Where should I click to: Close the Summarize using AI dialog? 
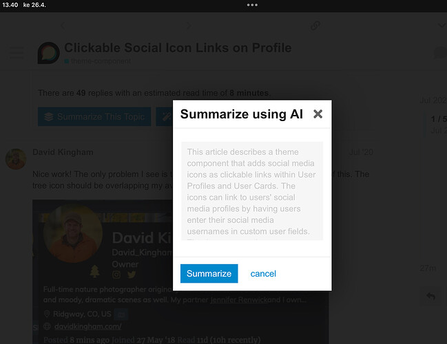click(318, 114)
